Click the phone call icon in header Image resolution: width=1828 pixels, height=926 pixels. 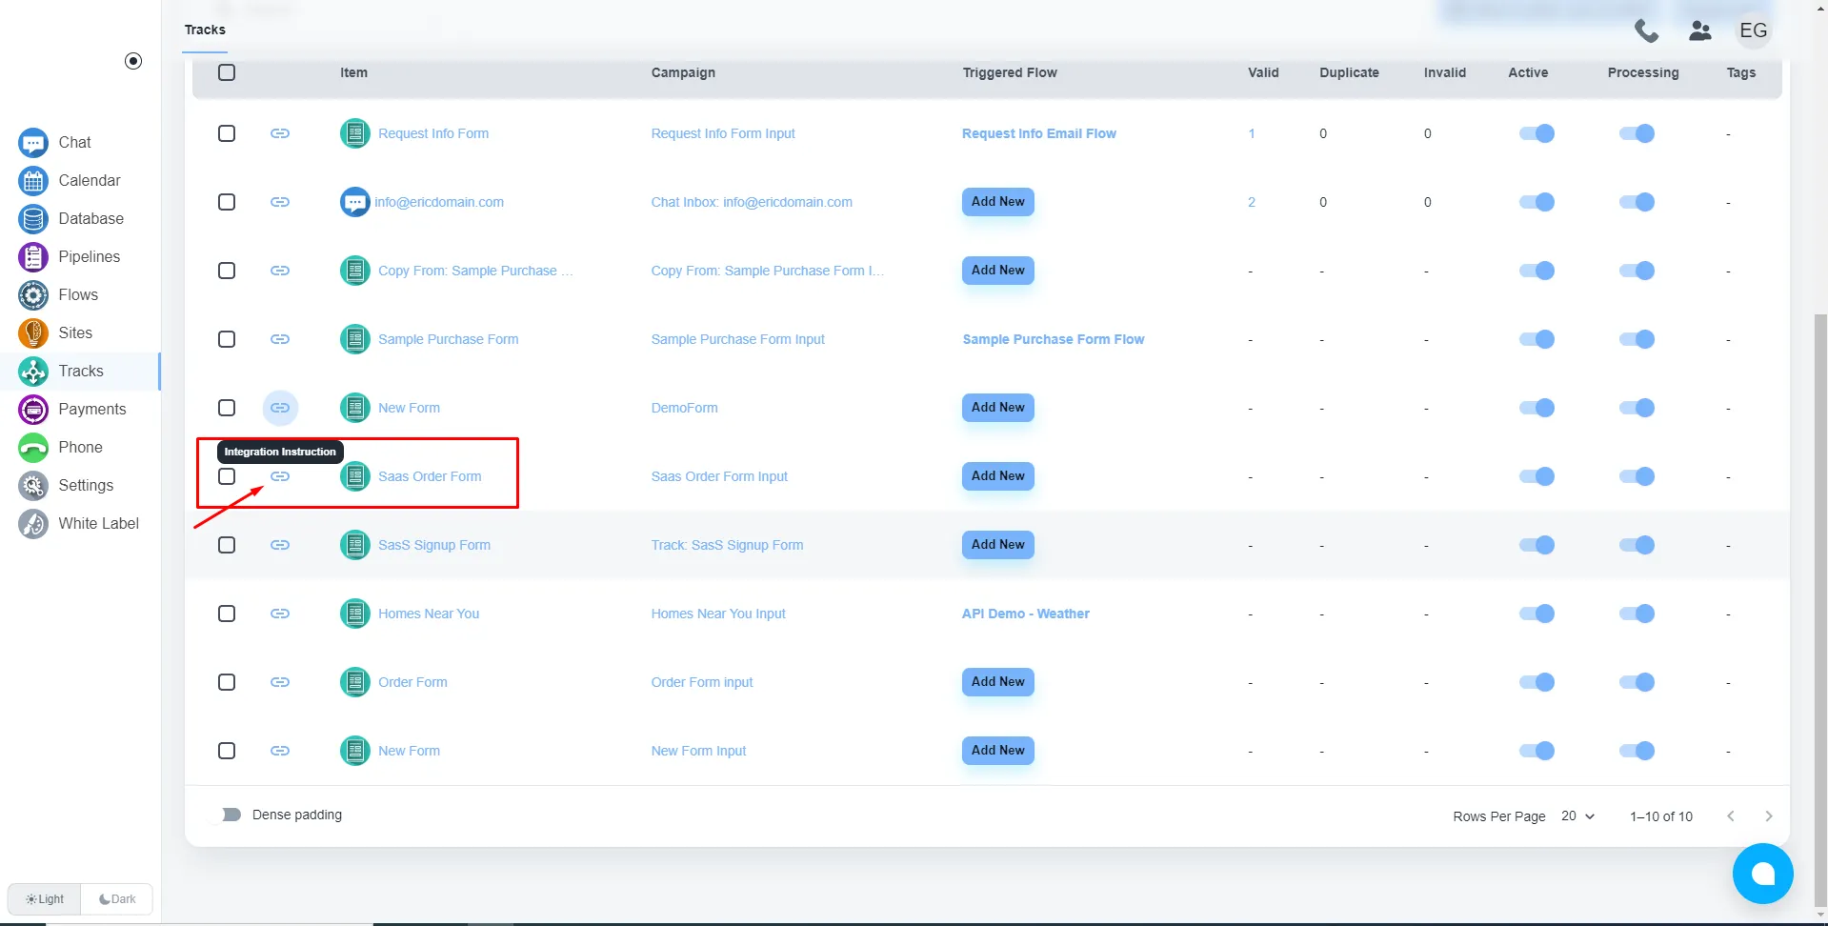pos(1646,31)
